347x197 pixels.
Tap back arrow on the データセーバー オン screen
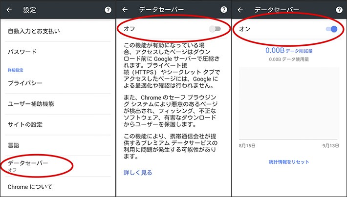tap(240, 10)
